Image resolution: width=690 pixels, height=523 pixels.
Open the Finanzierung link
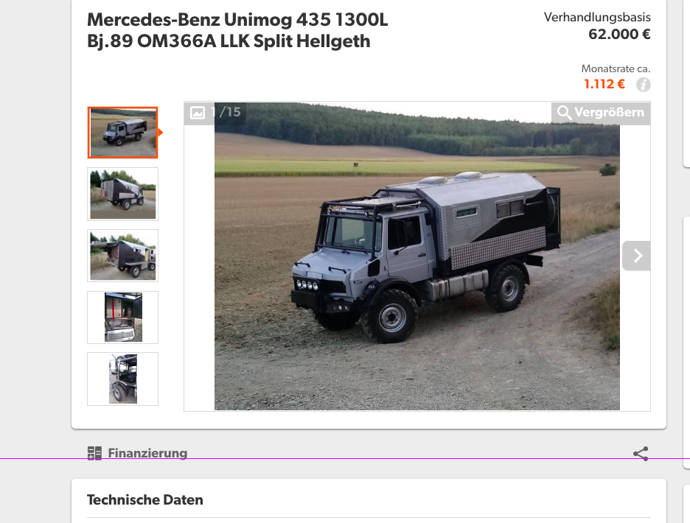click(x=138, y=453)
